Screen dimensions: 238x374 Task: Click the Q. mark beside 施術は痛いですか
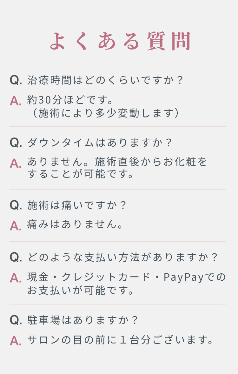tap(16, 205)
